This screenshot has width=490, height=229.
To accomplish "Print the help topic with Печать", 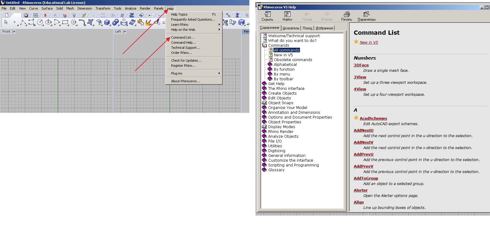I will (x=347, y=16).
